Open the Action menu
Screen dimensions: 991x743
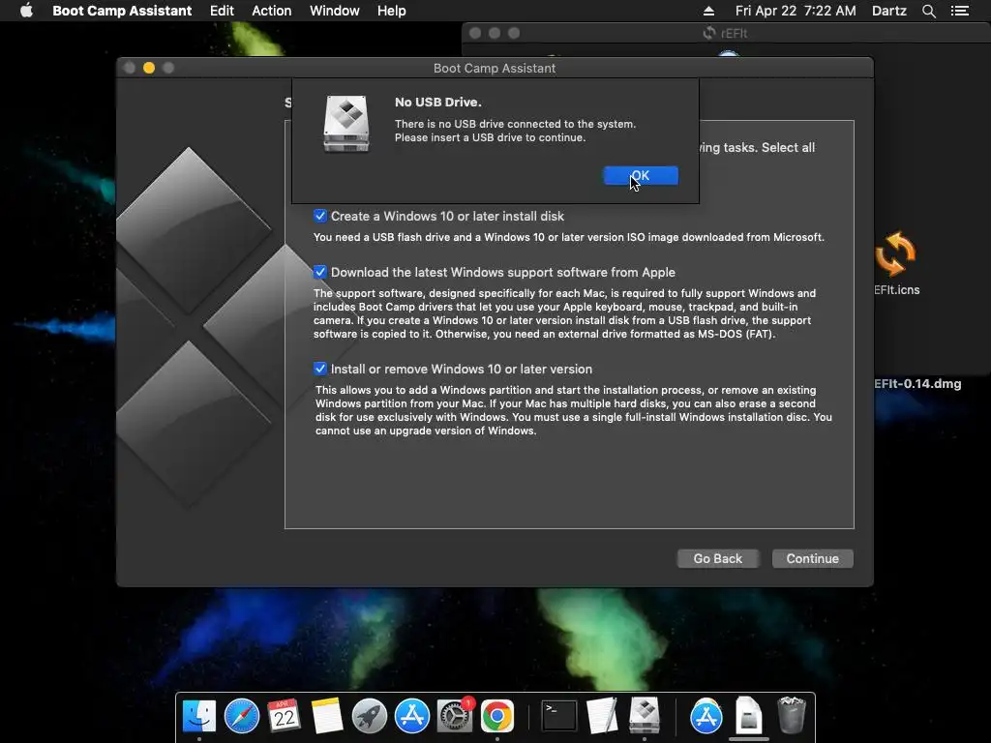(272, 11)
